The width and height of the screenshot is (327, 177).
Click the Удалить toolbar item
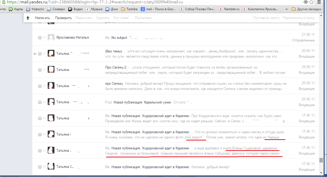(103, 18)
